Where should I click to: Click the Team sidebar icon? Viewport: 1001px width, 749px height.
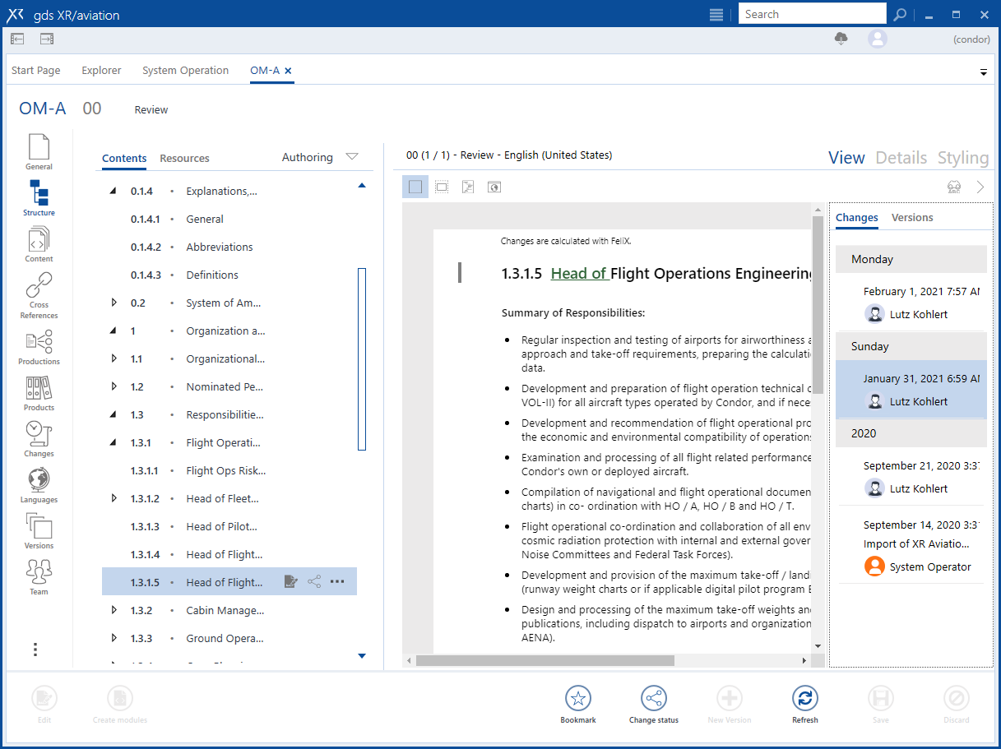point(39,571)
